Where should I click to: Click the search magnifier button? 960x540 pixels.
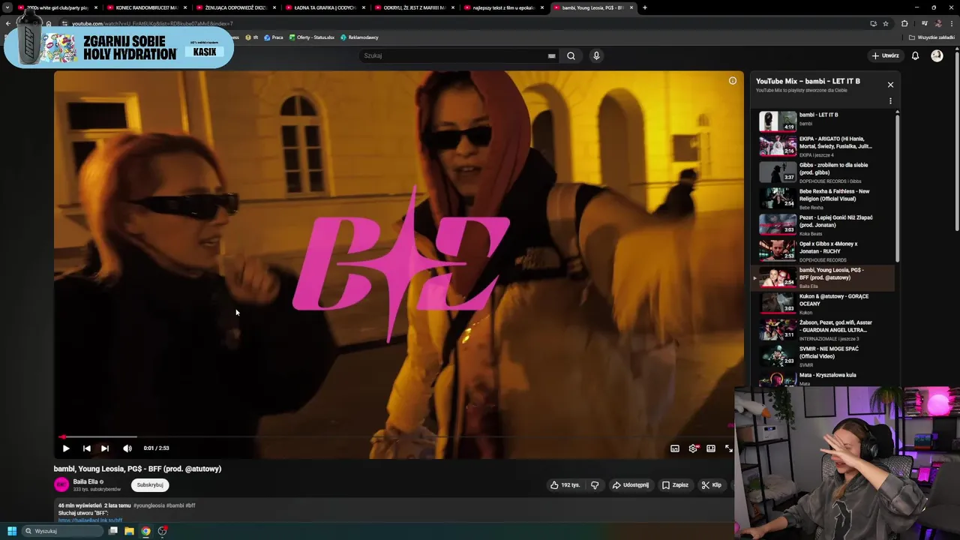571,55
